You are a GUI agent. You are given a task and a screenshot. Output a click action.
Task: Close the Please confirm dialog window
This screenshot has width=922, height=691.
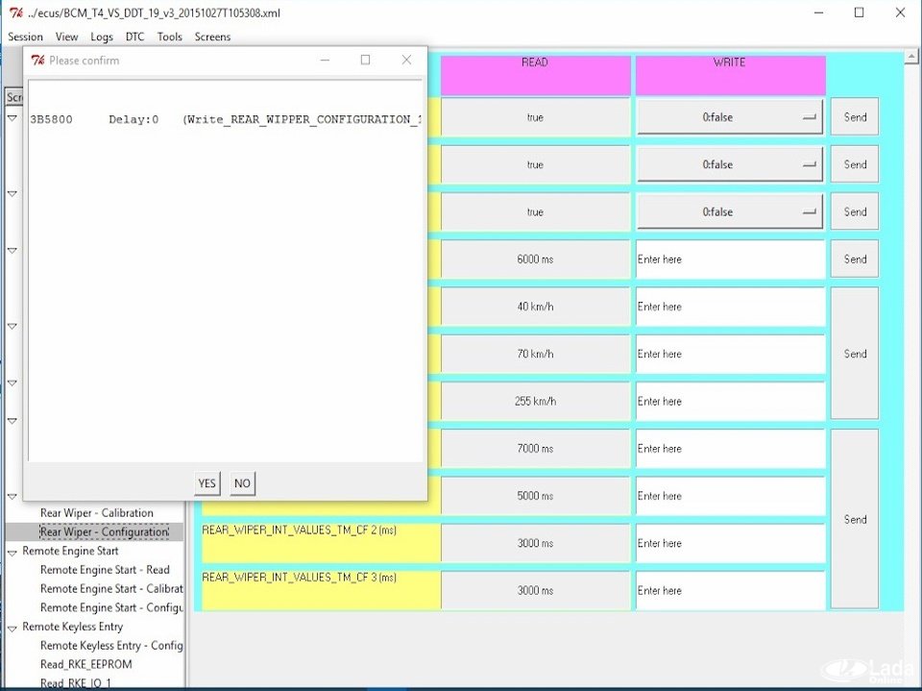(406, 60)
